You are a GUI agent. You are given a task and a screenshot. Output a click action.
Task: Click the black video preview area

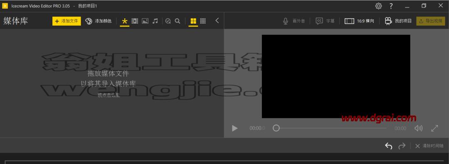(x=336, y=77)
